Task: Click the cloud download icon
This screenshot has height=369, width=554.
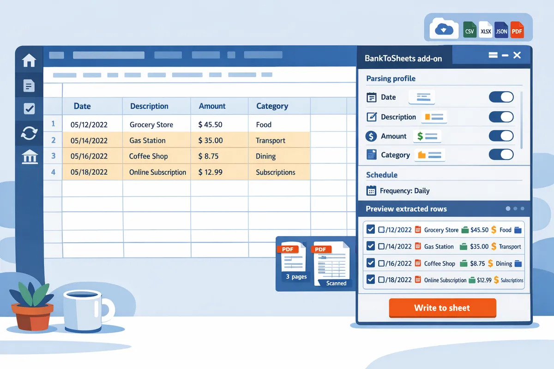Action: pos(444,30)
